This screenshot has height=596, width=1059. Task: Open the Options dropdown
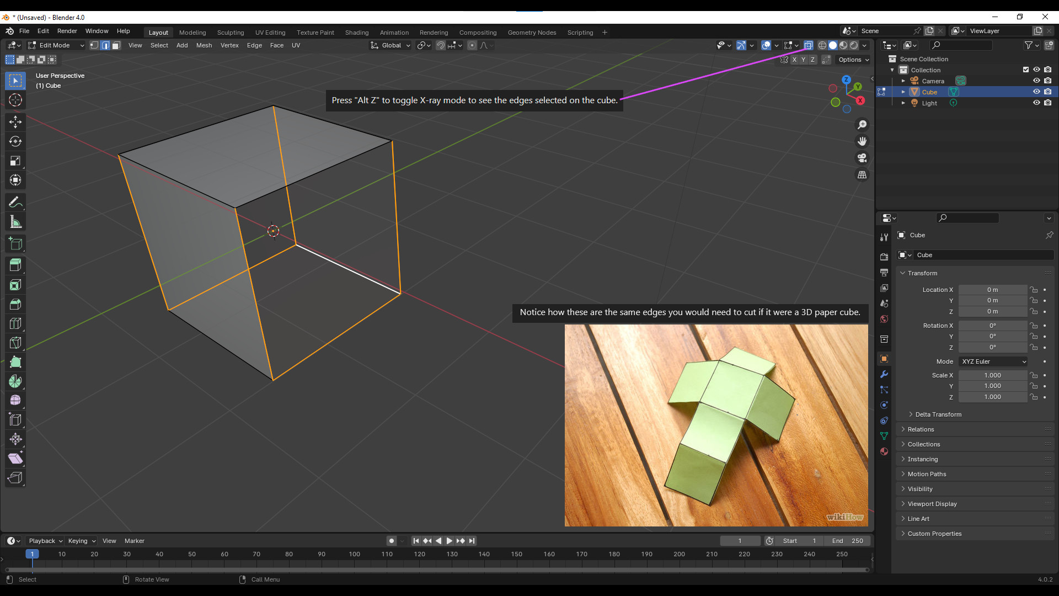854,60
